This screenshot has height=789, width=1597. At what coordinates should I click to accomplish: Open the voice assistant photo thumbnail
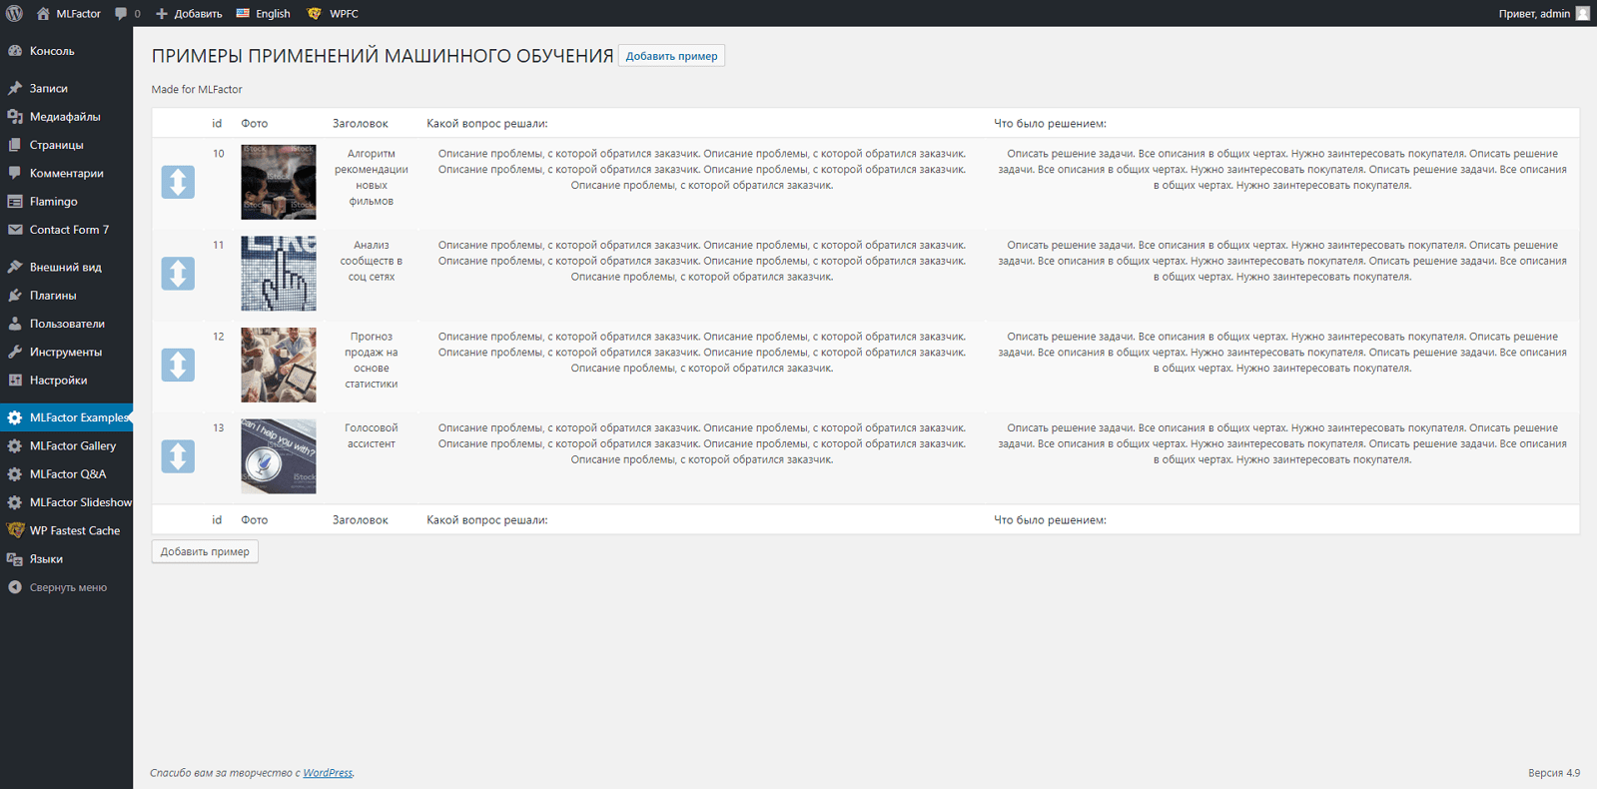click(x=279, y=456)
